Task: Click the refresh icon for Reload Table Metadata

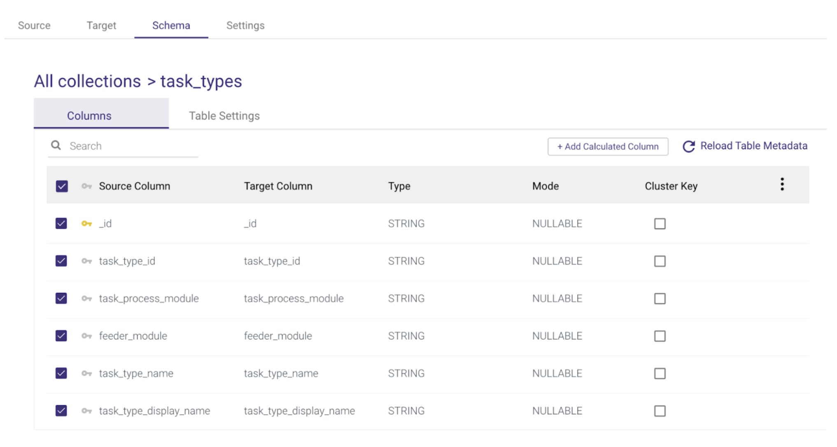Action: tap(688, 147)
